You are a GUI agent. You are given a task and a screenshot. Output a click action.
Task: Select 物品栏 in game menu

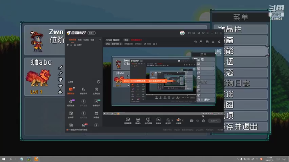[241, 30]
